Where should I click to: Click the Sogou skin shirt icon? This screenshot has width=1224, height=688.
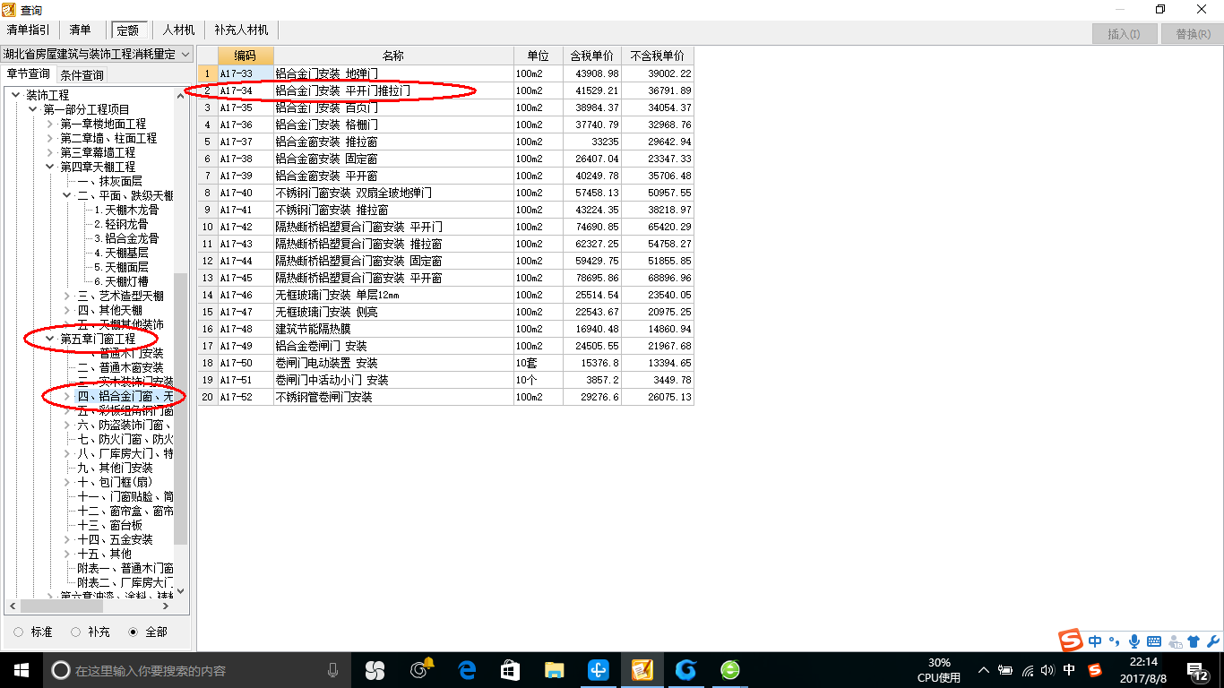1193,641
